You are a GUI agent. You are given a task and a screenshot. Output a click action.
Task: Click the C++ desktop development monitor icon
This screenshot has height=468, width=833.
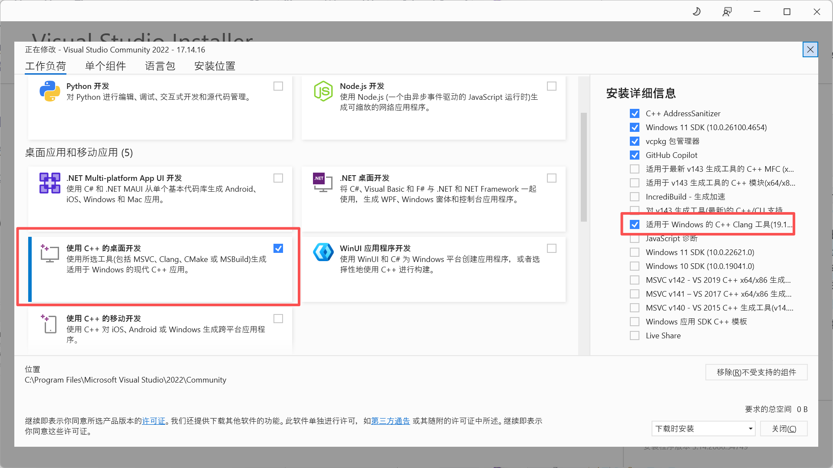click(x=49, y=253)
